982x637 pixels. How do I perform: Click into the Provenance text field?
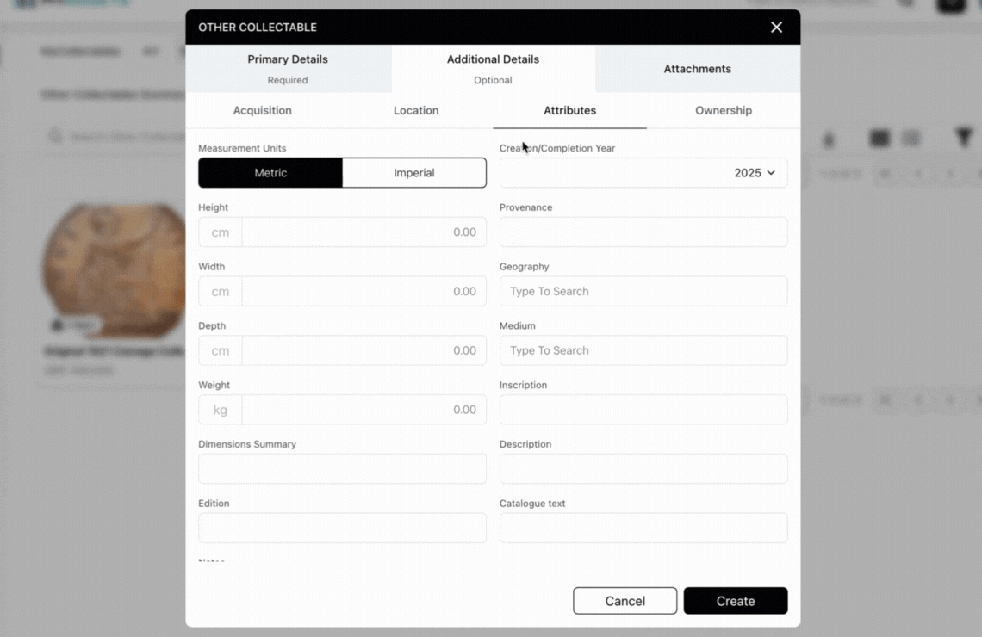[x=643, y=232]
